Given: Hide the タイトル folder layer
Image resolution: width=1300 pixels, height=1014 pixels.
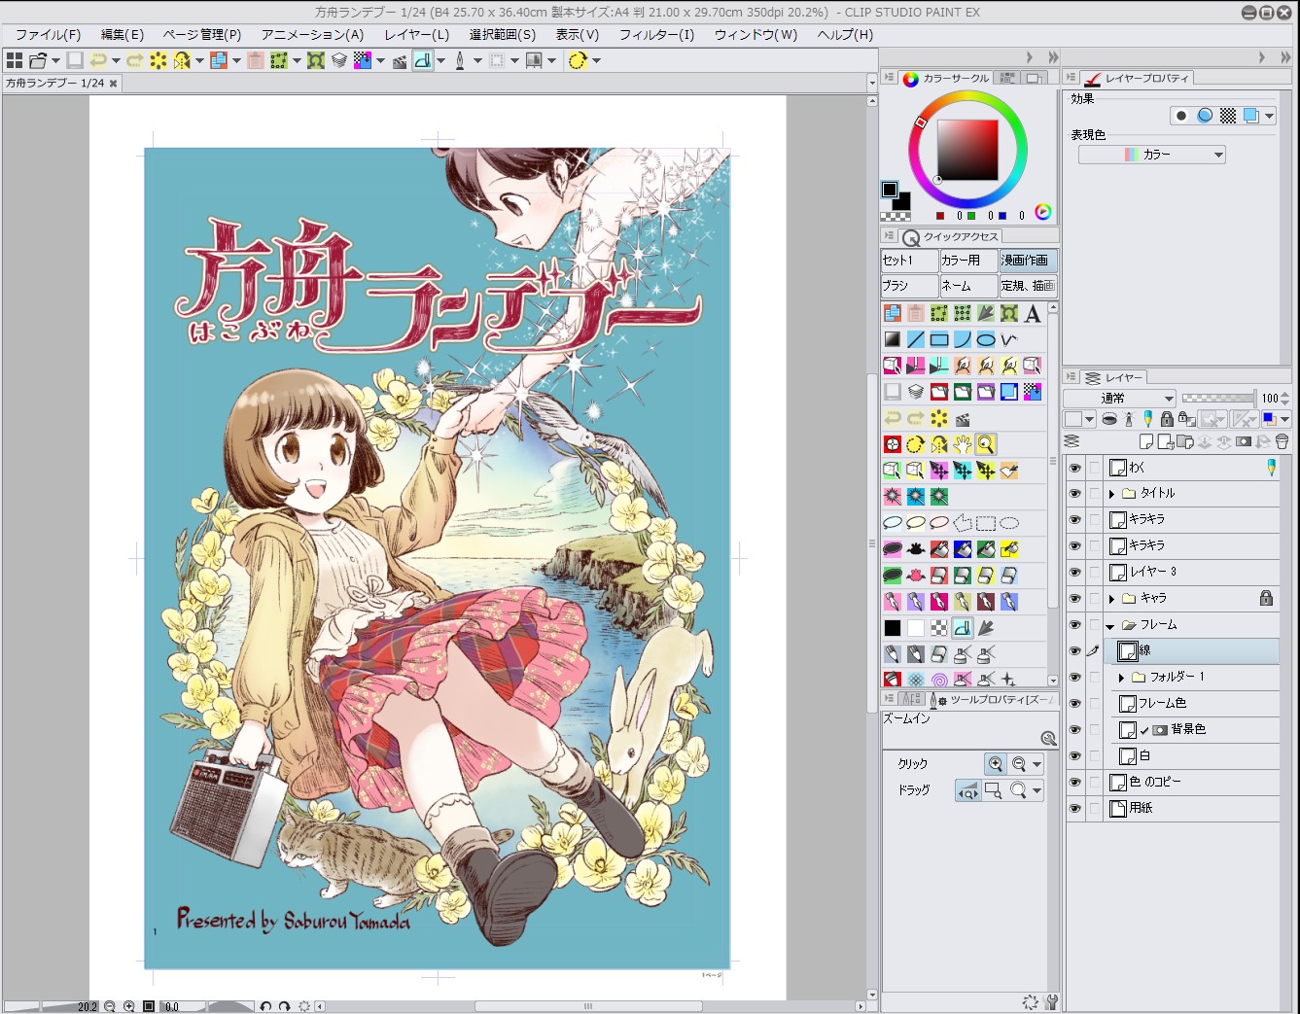Looking at the screenshot, I should pyautogui.click(x=1075, y=494).
